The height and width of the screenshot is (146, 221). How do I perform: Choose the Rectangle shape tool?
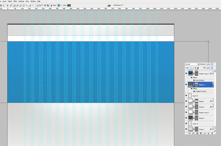[x=14, y=6]
